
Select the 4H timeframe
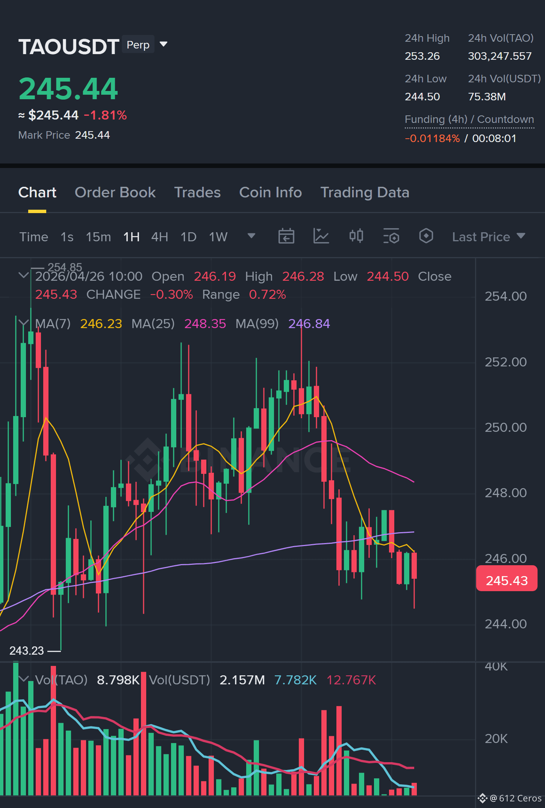(x=159, y=237)
